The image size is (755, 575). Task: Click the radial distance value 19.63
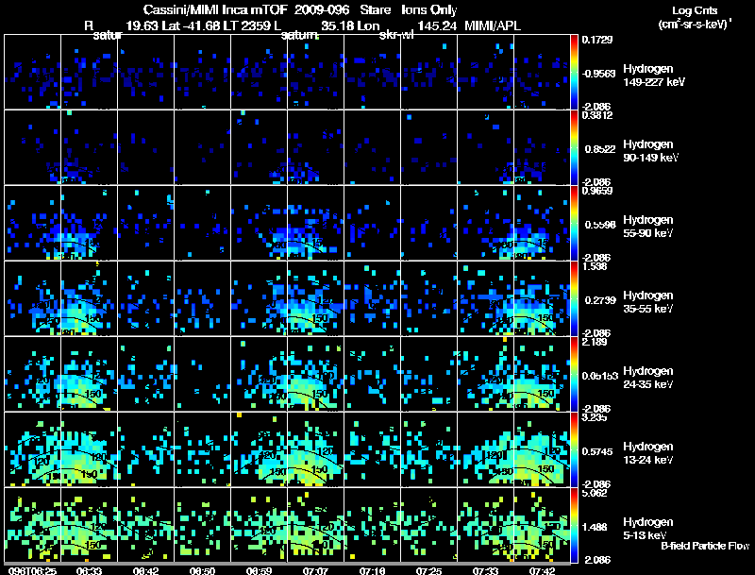tap(142, 25)
